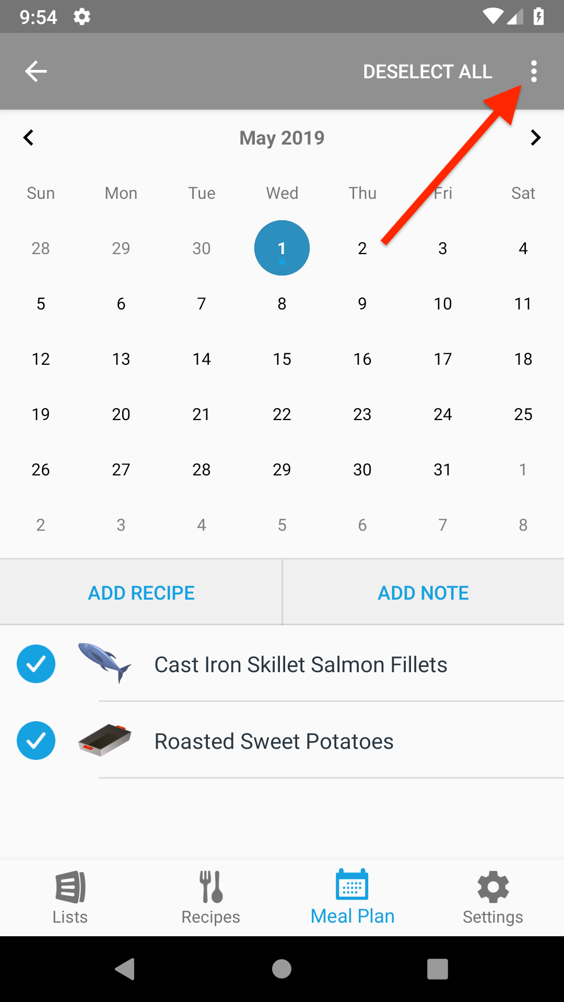
Task: Tap the Android recent apps square
Action: 438,969
